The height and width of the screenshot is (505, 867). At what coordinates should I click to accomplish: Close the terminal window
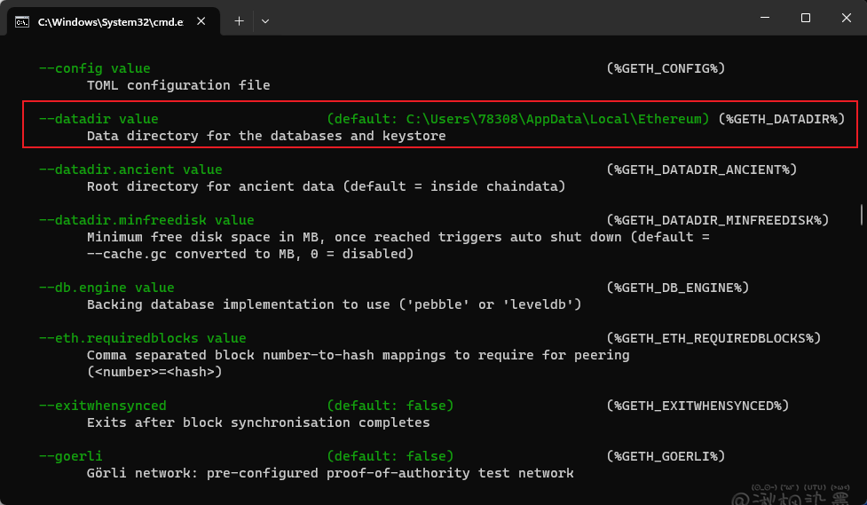click(x=846, y=18)
